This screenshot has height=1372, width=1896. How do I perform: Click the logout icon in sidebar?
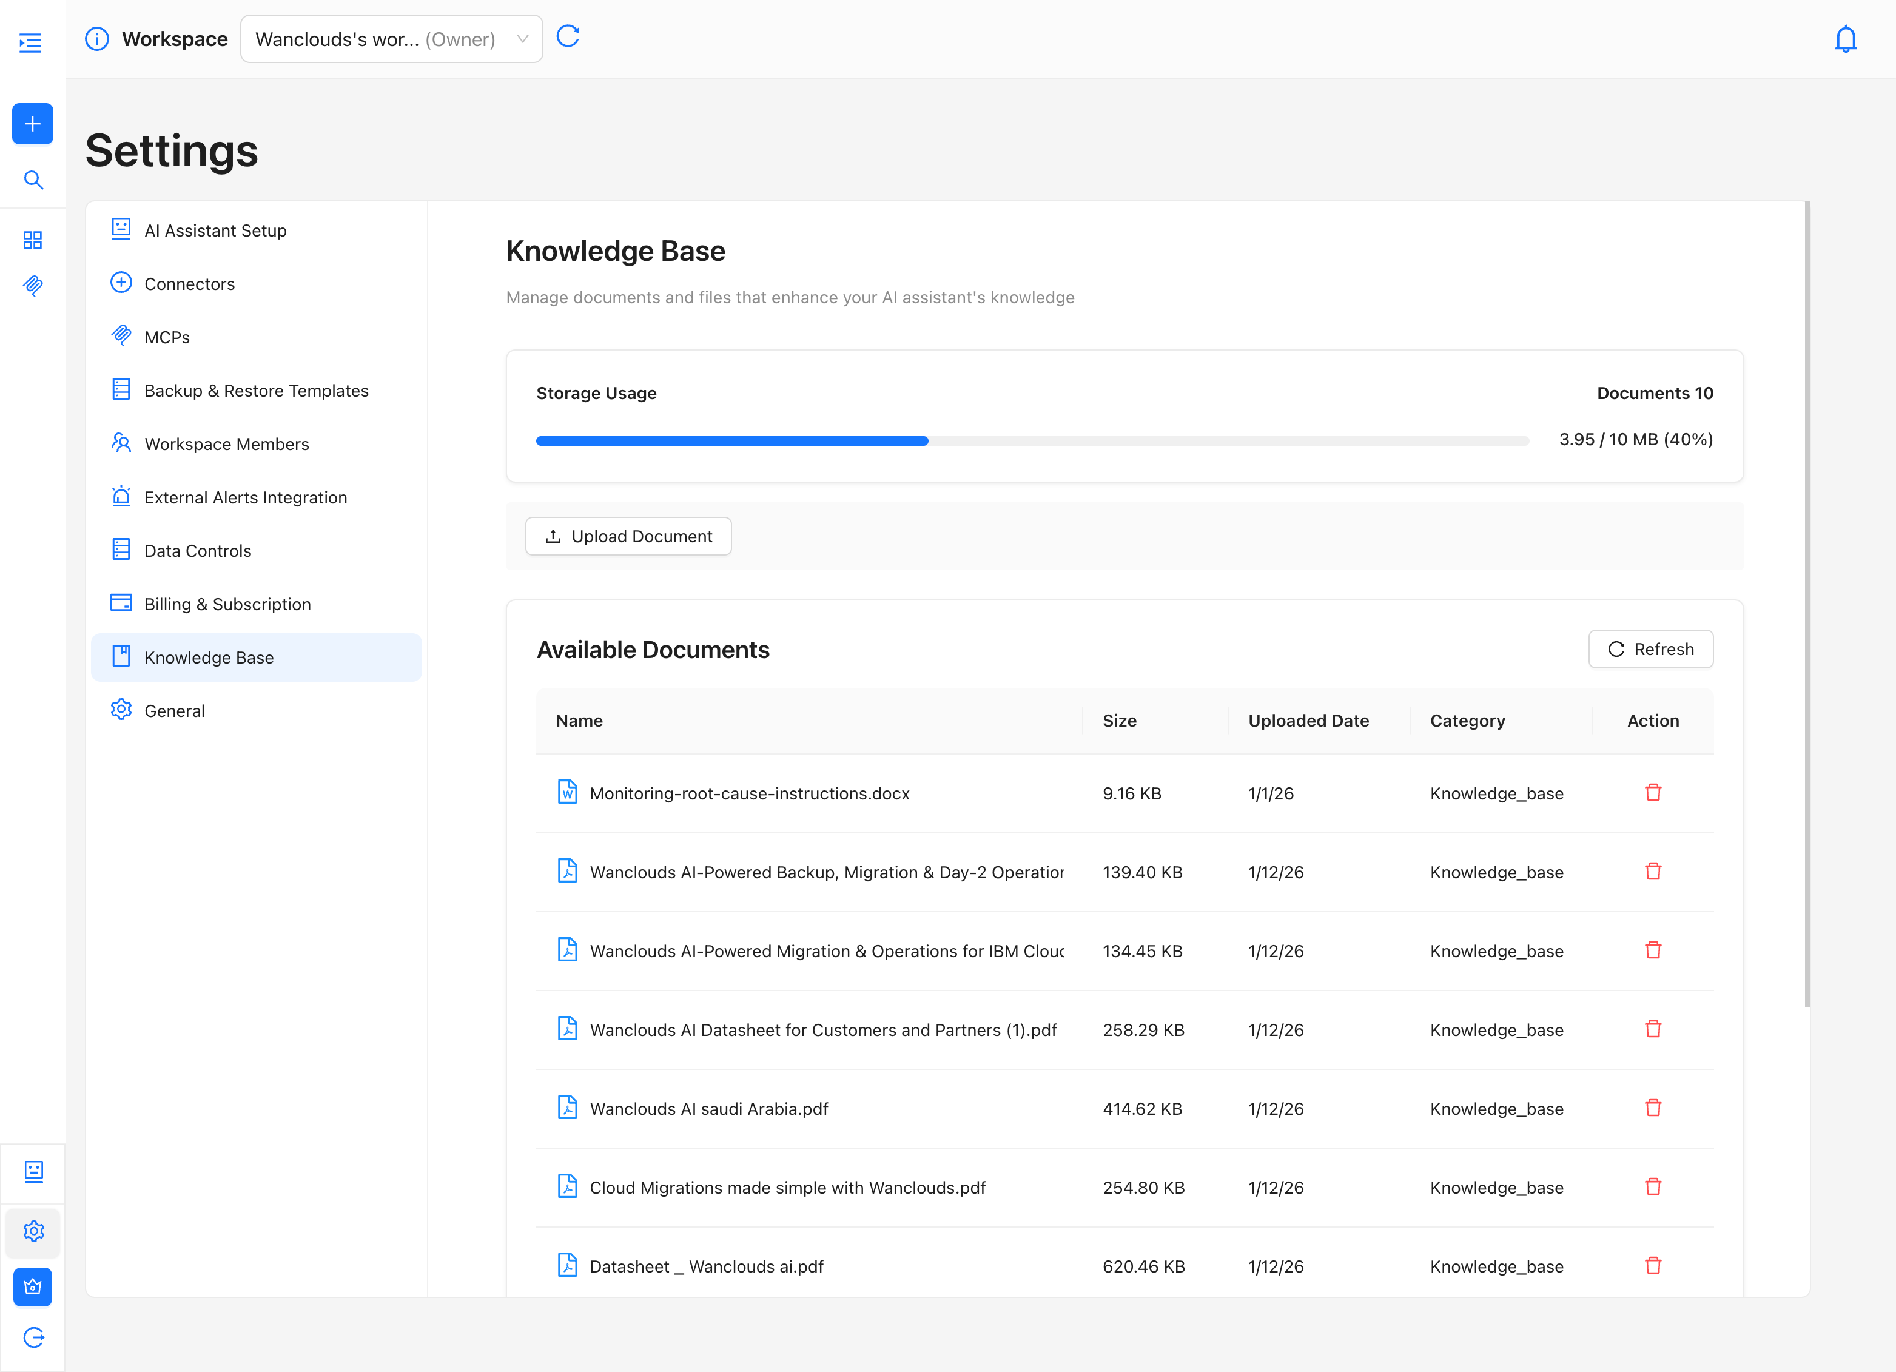click(33, 1337)
